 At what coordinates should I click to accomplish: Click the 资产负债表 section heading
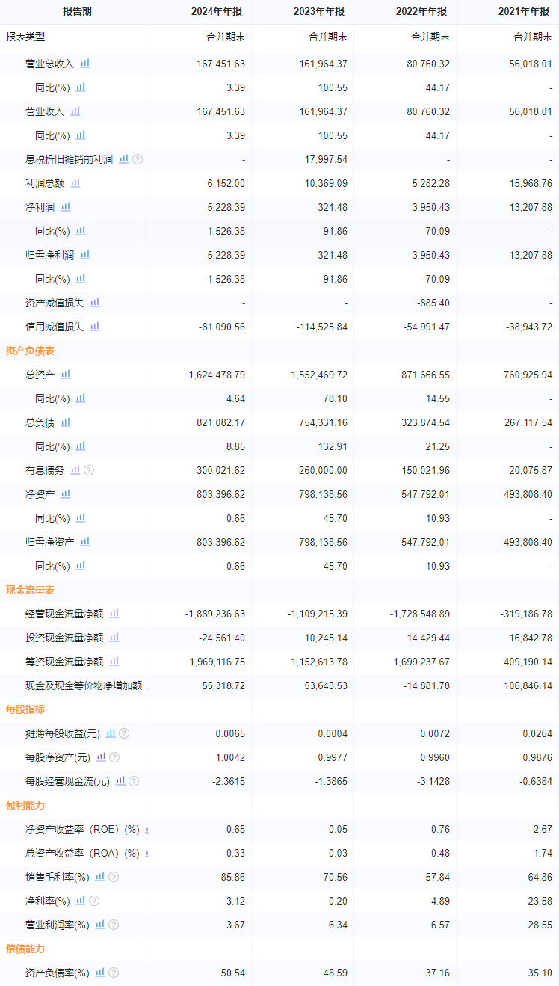point(31,351)
